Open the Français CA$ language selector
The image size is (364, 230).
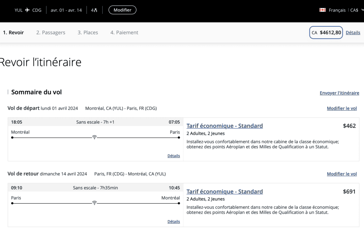(x=343, y=10)
